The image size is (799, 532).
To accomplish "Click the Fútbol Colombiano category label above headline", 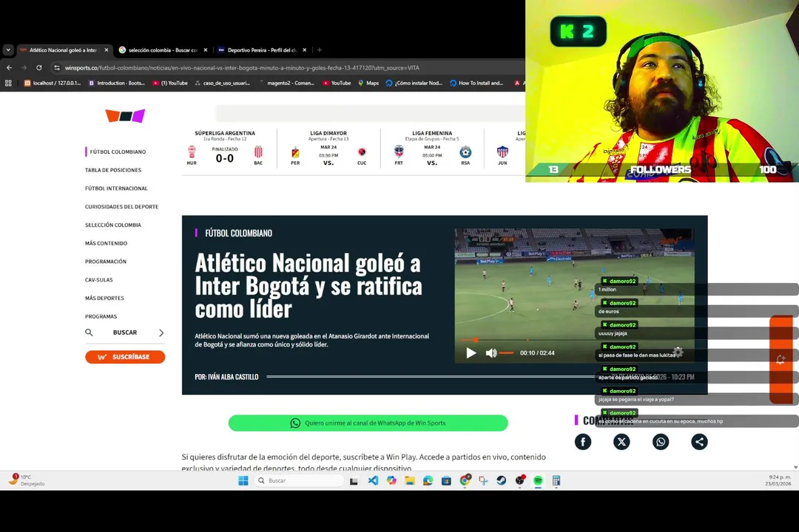I will (x=238, y=233).
